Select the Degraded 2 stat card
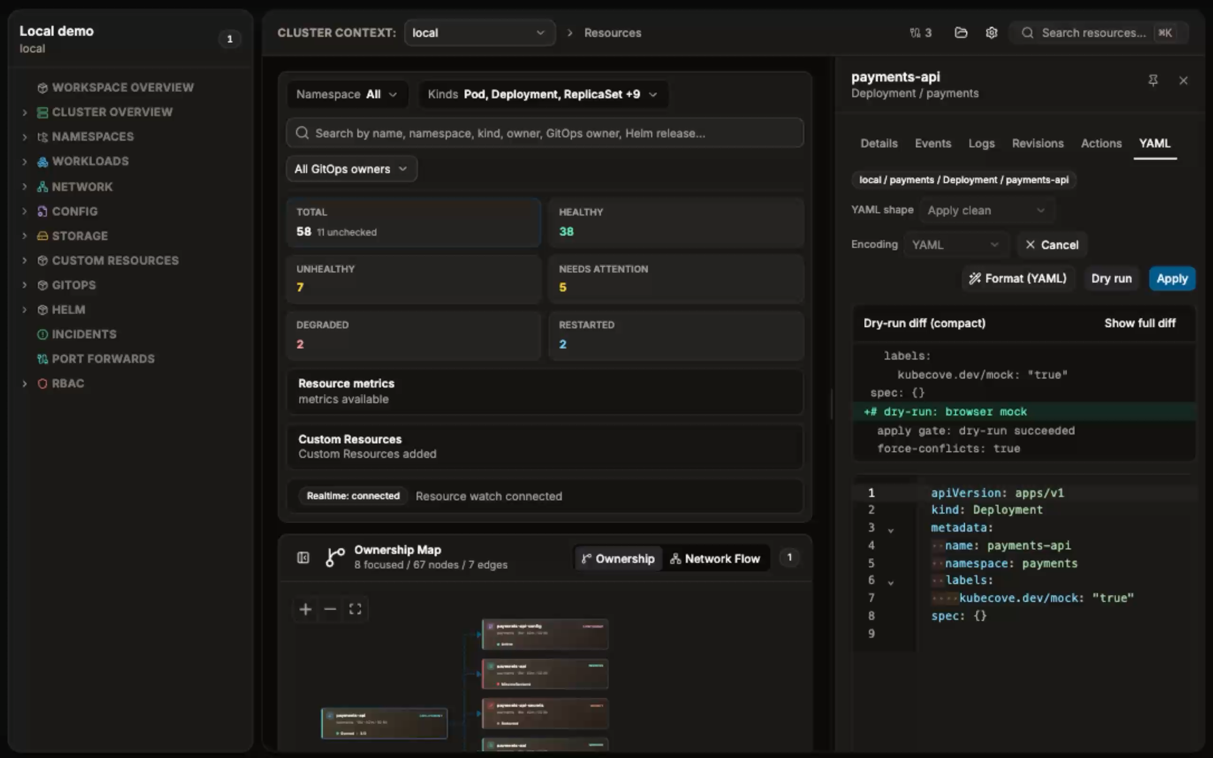Screen dimensions: 1213x758 [414, 335]
